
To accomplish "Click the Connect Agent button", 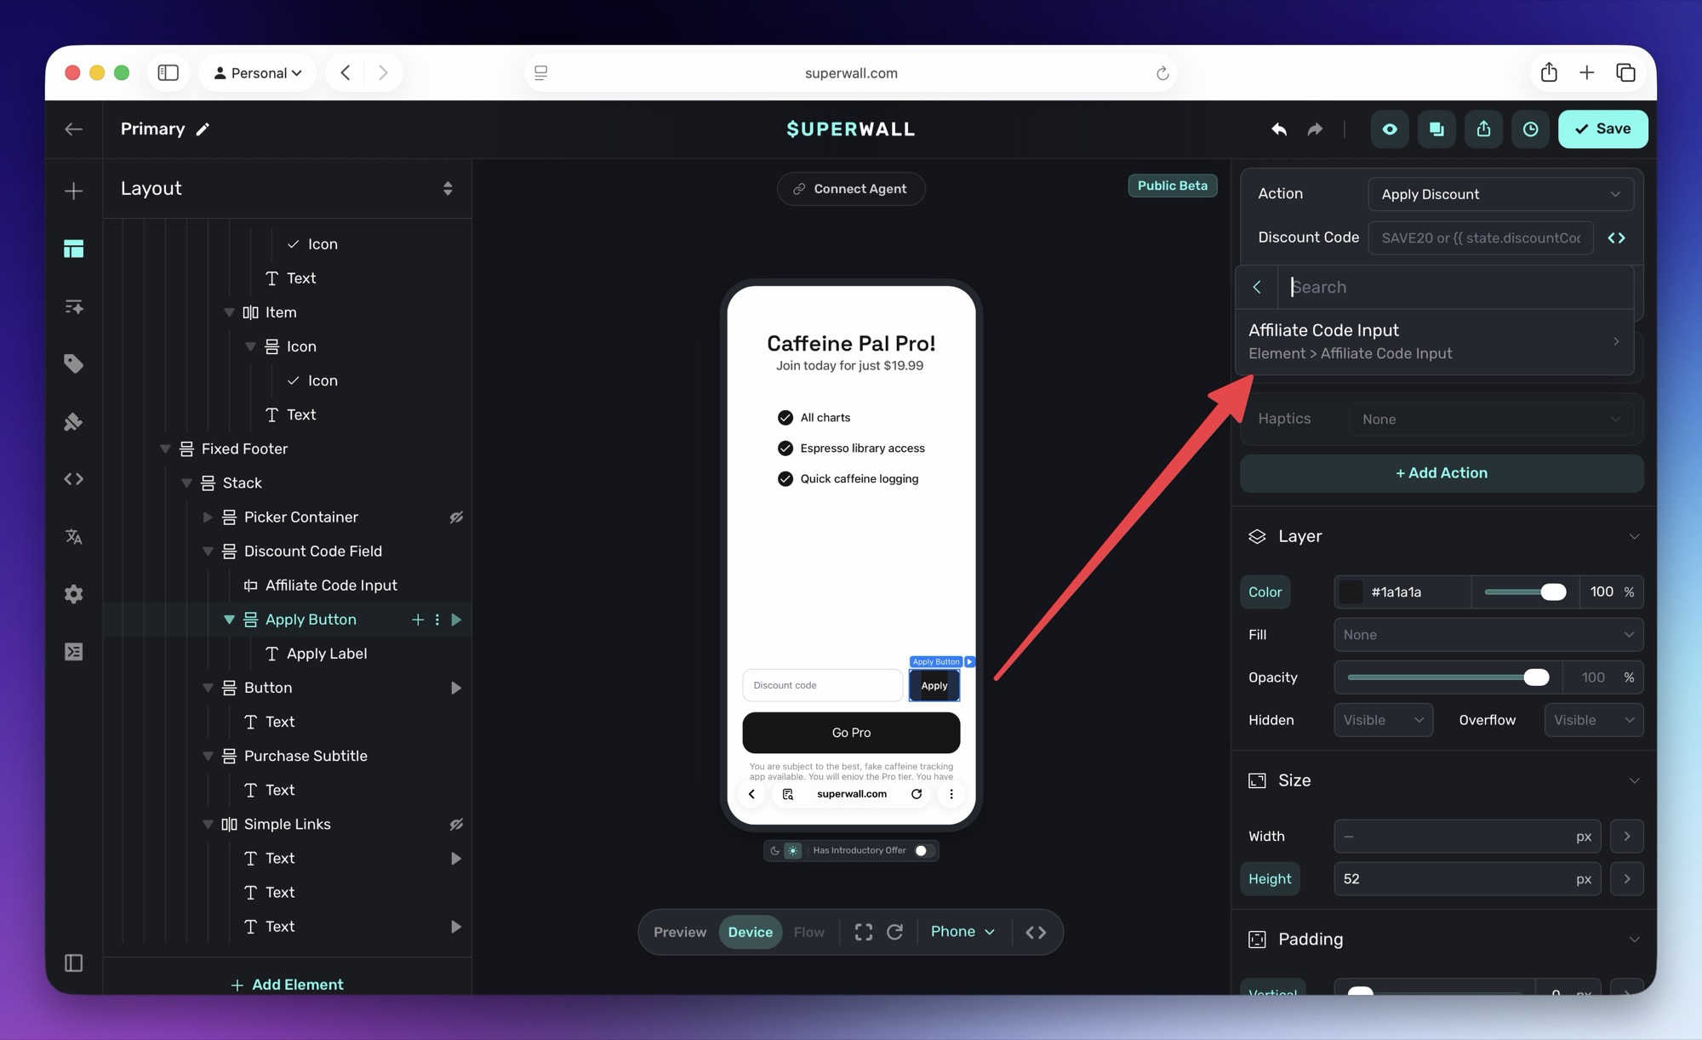I will tap(850, 189).
